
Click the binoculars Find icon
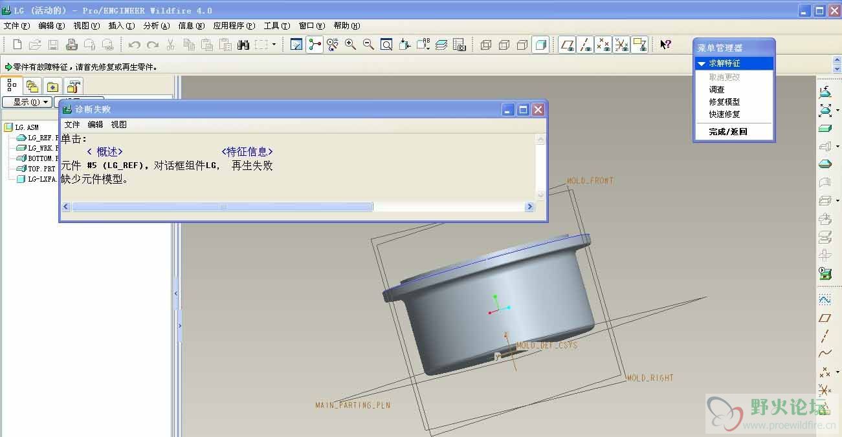point(243,45)
